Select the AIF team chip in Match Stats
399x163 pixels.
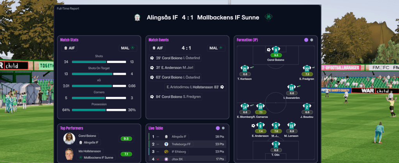(x=69, y=48)
